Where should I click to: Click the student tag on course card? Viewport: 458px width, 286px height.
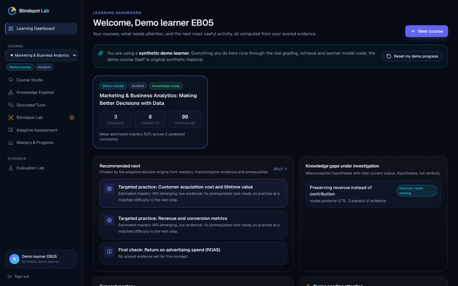138,86
